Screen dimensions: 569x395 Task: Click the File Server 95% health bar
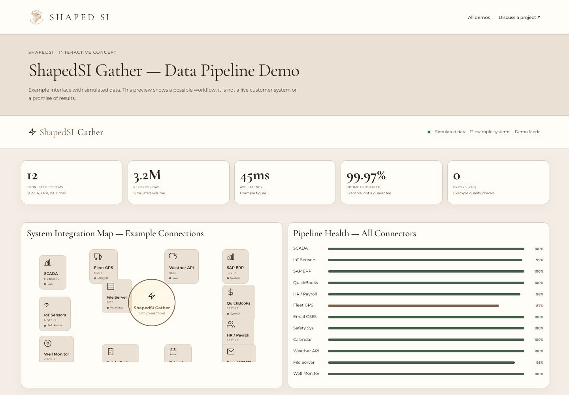(x=421, y=363)
